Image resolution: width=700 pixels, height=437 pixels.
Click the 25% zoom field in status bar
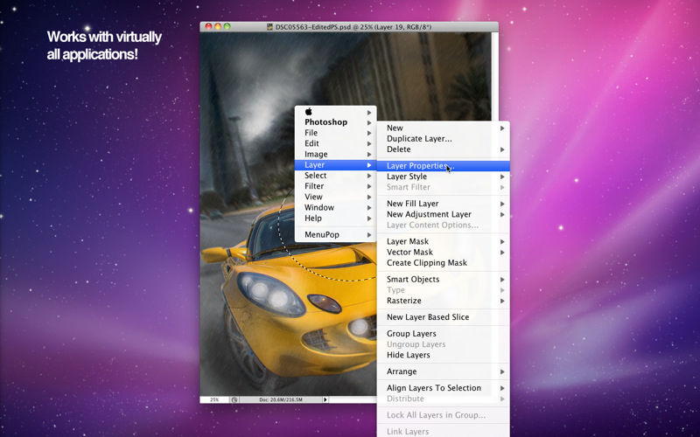[214, 399]
